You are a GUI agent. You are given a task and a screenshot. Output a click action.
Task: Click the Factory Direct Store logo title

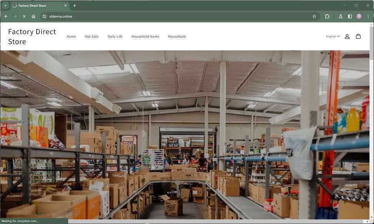(x=32, y=37)
